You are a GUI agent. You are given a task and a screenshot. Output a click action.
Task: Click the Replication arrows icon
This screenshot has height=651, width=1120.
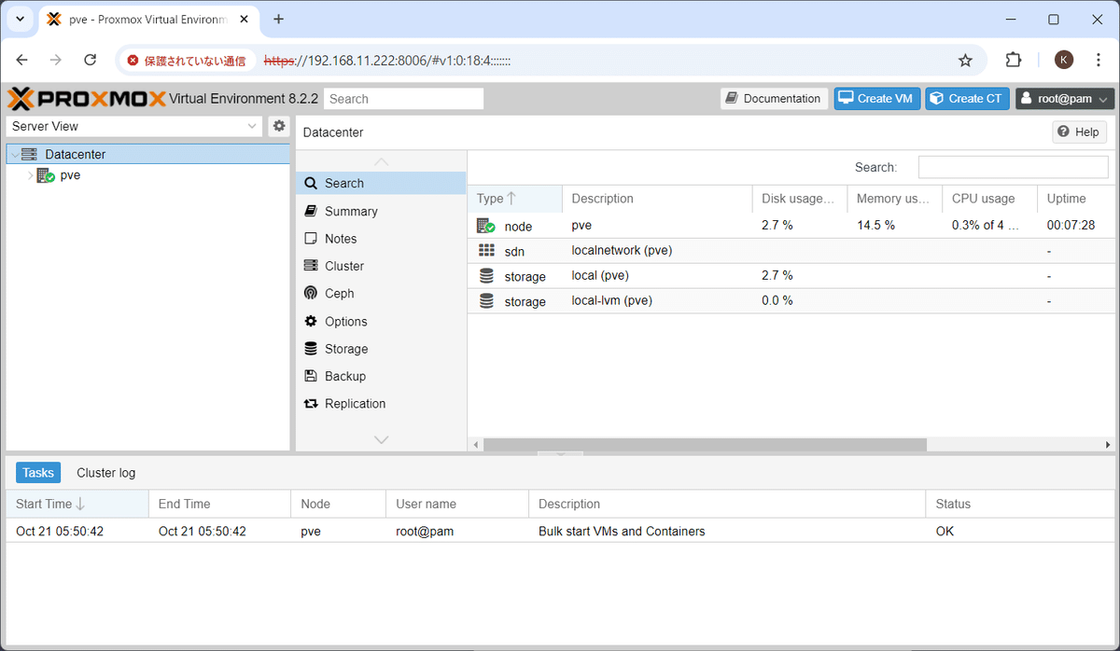click(311, 404)
